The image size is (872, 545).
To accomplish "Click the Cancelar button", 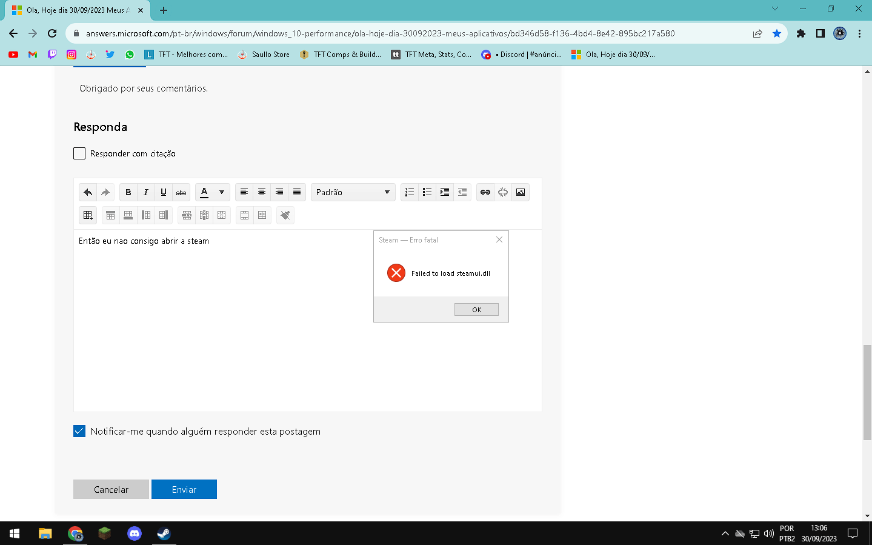I will 111,489.
